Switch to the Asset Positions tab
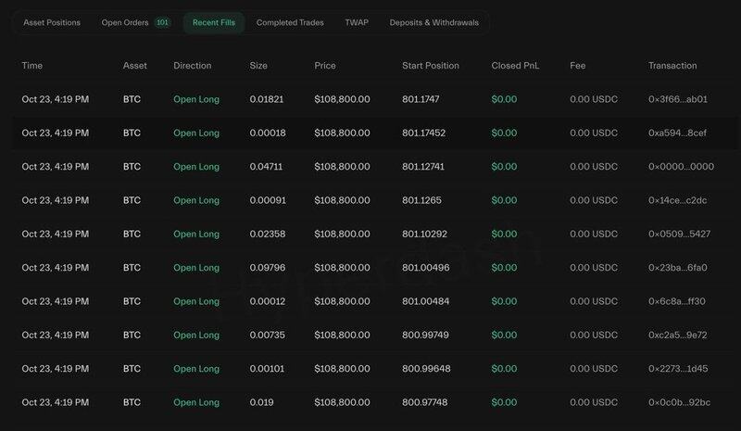The image size is (741, 431). click(52, 22)
